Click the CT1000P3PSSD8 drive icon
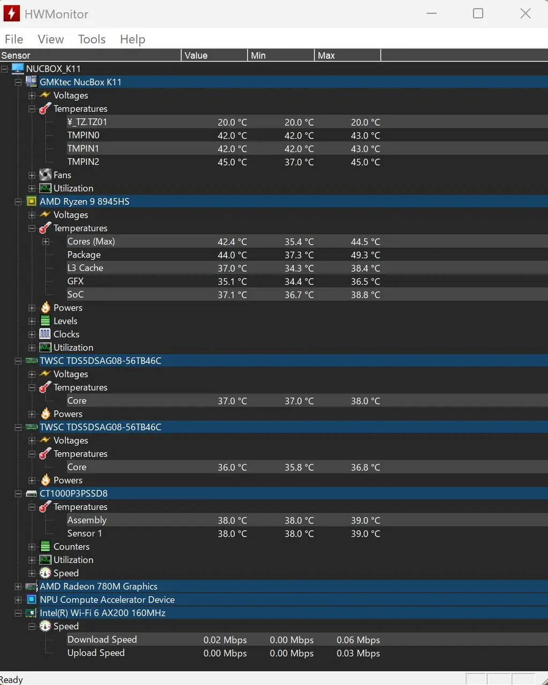Viewport: 548px width, 685px height. click(32, 493)
